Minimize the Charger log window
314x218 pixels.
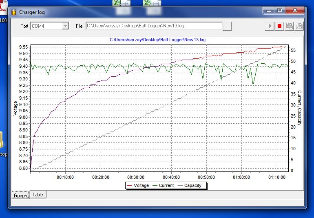[x=268, y=11]
